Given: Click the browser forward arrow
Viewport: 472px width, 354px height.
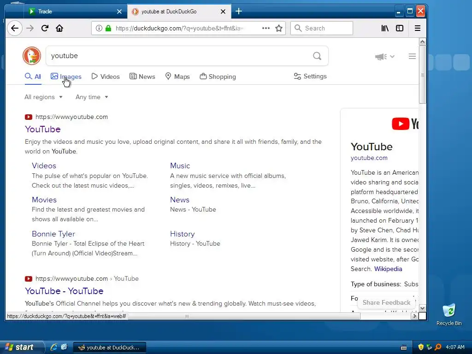Looking at the screenshot, I should click(x=30, y=28).
